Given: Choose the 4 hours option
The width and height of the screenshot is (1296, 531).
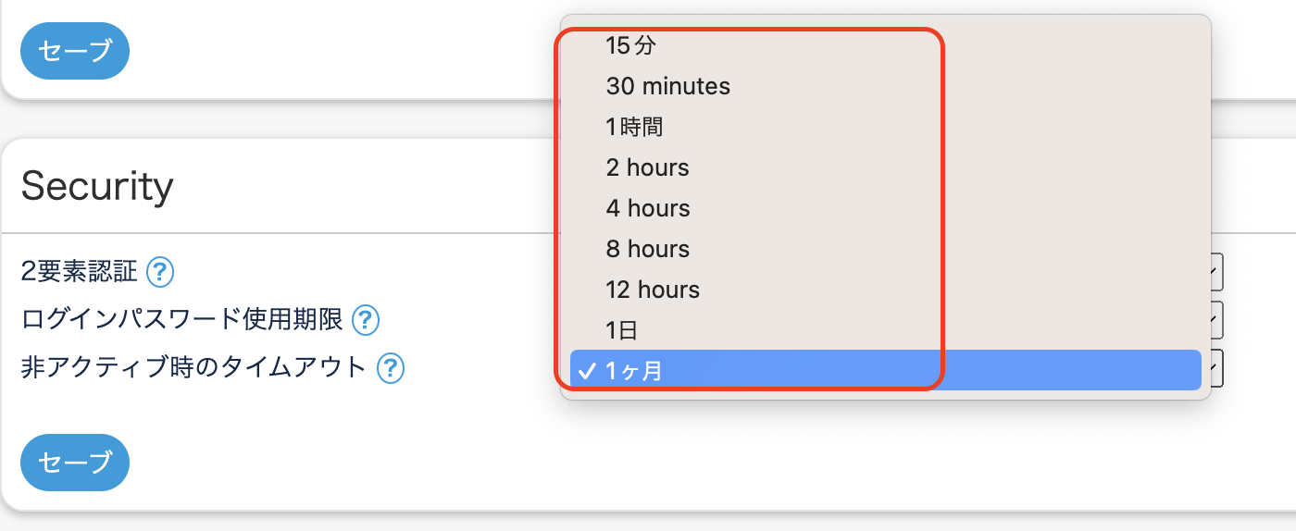Looking at the screenshot, I should point(647,209).
